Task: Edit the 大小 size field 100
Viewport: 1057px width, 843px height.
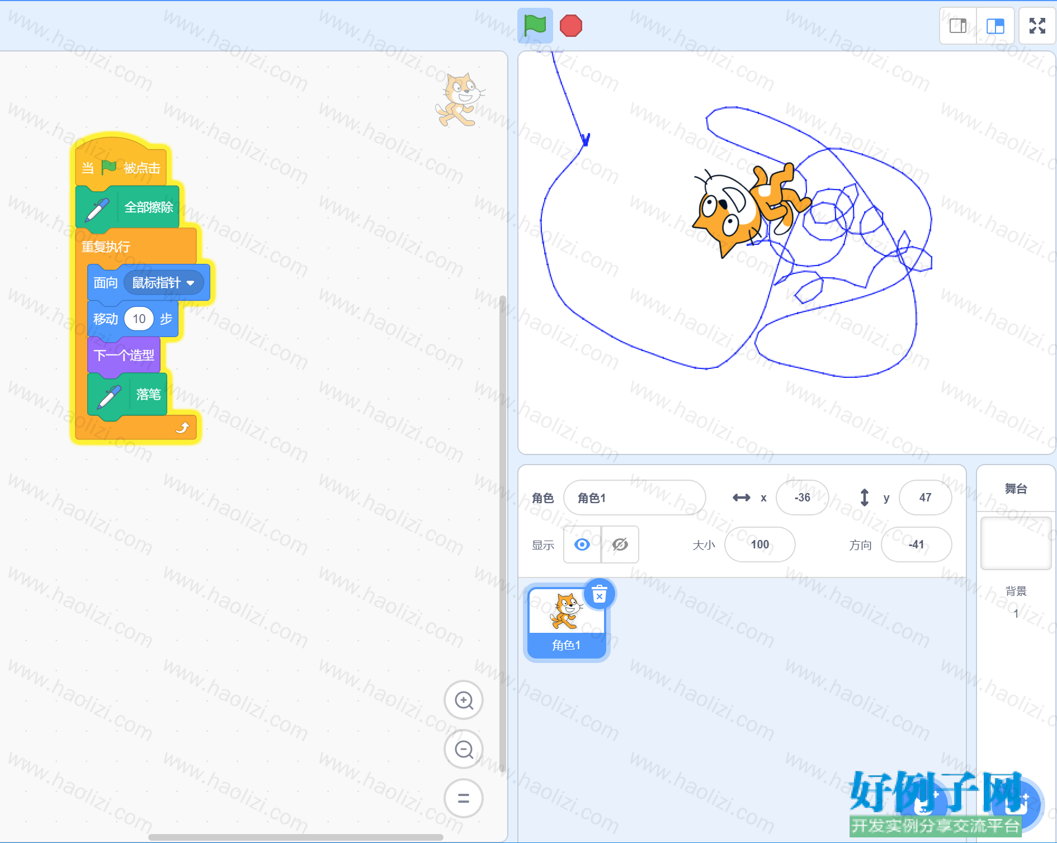Action: click(759, 544)
